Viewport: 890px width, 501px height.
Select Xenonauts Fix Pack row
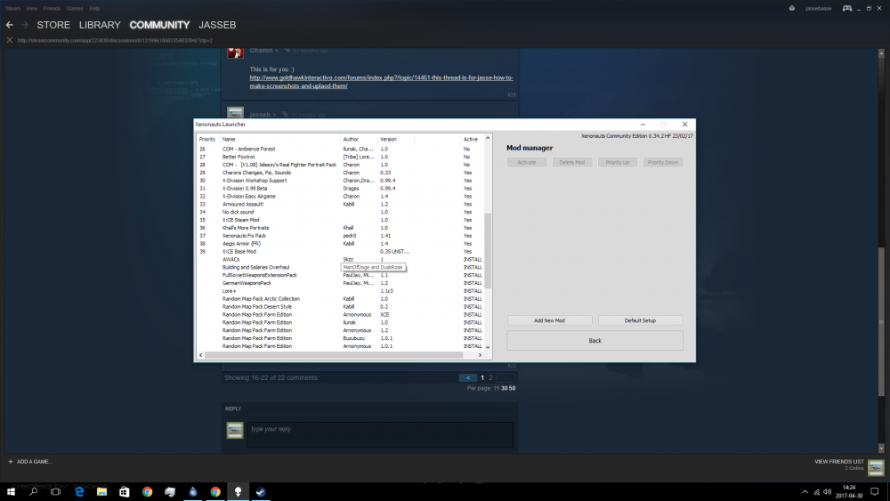pos(341,236)
